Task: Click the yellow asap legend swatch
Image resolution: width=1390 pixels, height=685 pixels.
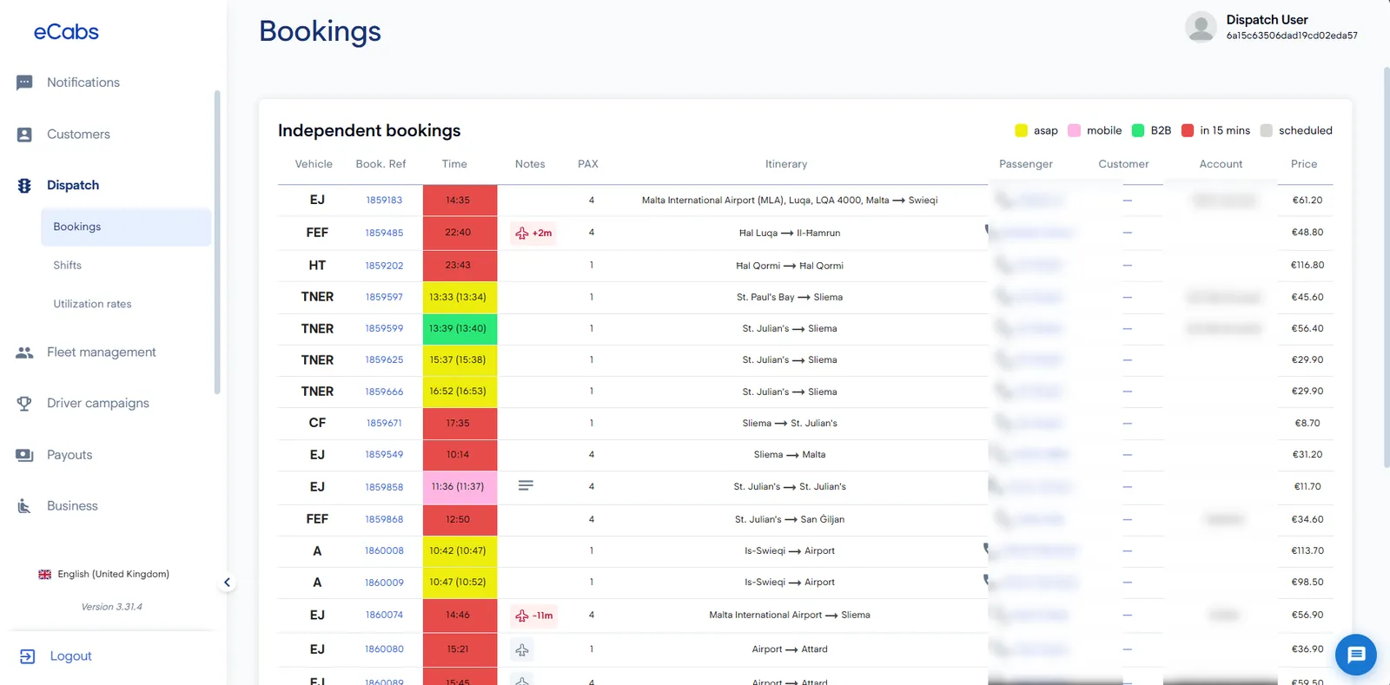Action: (x=1021, y=131)
